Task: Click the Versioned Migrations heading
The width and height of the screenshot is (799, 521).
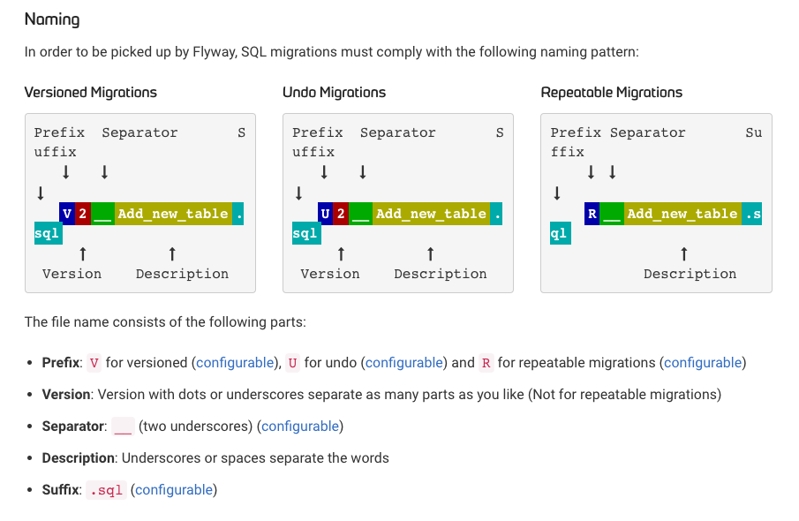Action: point(91,92)
